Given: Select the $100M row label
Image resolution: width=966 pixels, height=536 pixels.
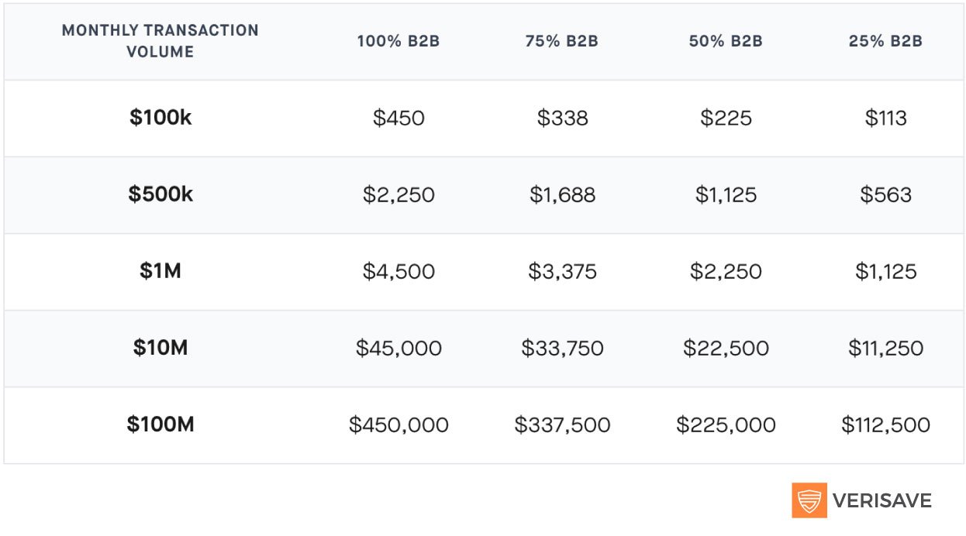Looking at the screenshot, I should [x=160, y=424].
